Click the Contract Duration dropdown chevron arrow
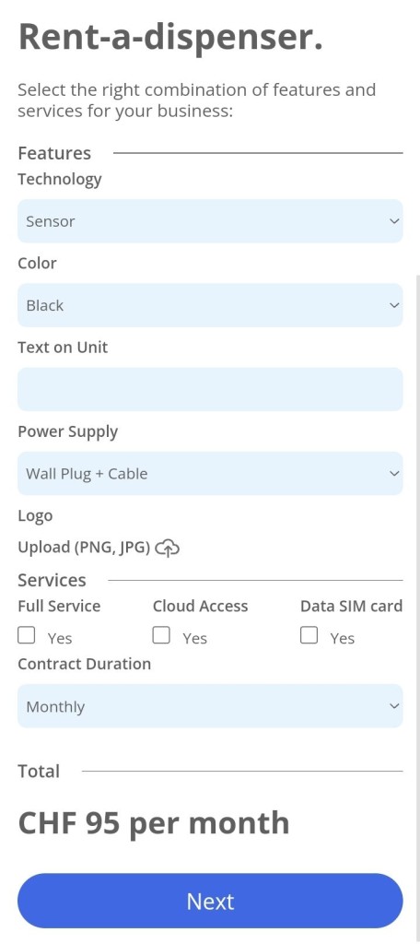Image resolution: width=420 pixels, height=944 pixels. click(394, 705)
